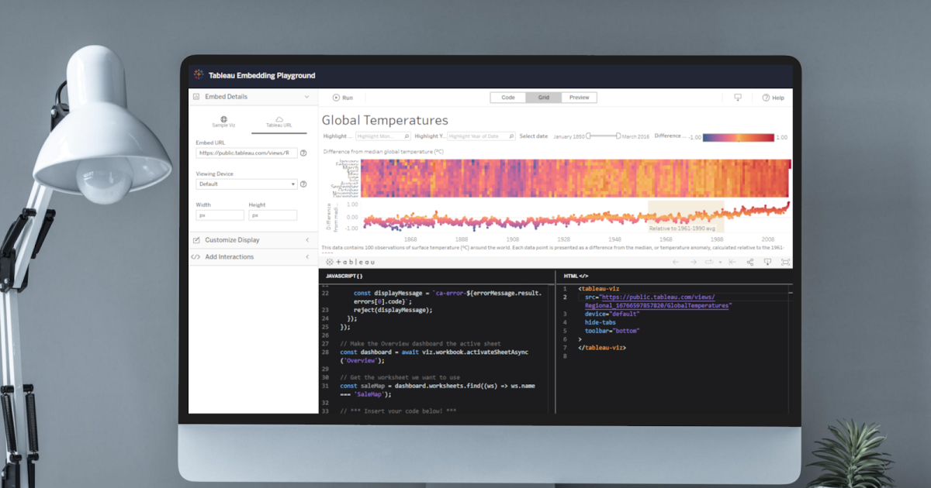Open the replay animation speed dropdown arrow
This screenshot has width=931, height=488.
pyautogui.click(x=720, y=262)
